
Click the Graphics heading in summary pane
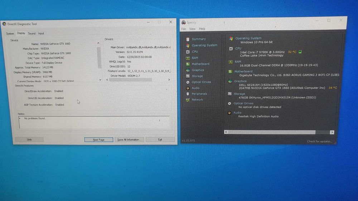(240, 81)
